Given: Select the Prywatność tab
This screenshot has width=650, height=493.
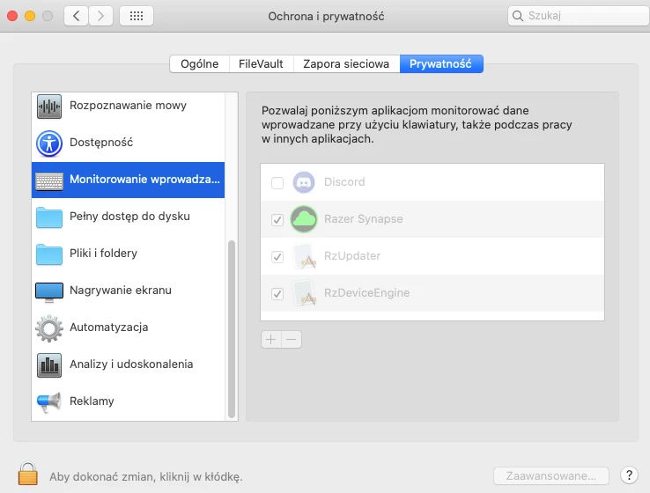Looking at the screenshot, I should tap(441, 63).
